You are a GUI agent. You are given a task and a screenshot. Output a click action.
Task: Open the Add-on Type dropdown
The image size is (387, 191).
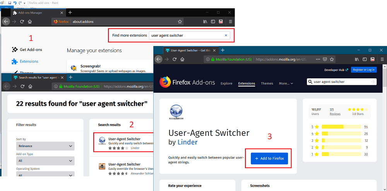[45, 161]
